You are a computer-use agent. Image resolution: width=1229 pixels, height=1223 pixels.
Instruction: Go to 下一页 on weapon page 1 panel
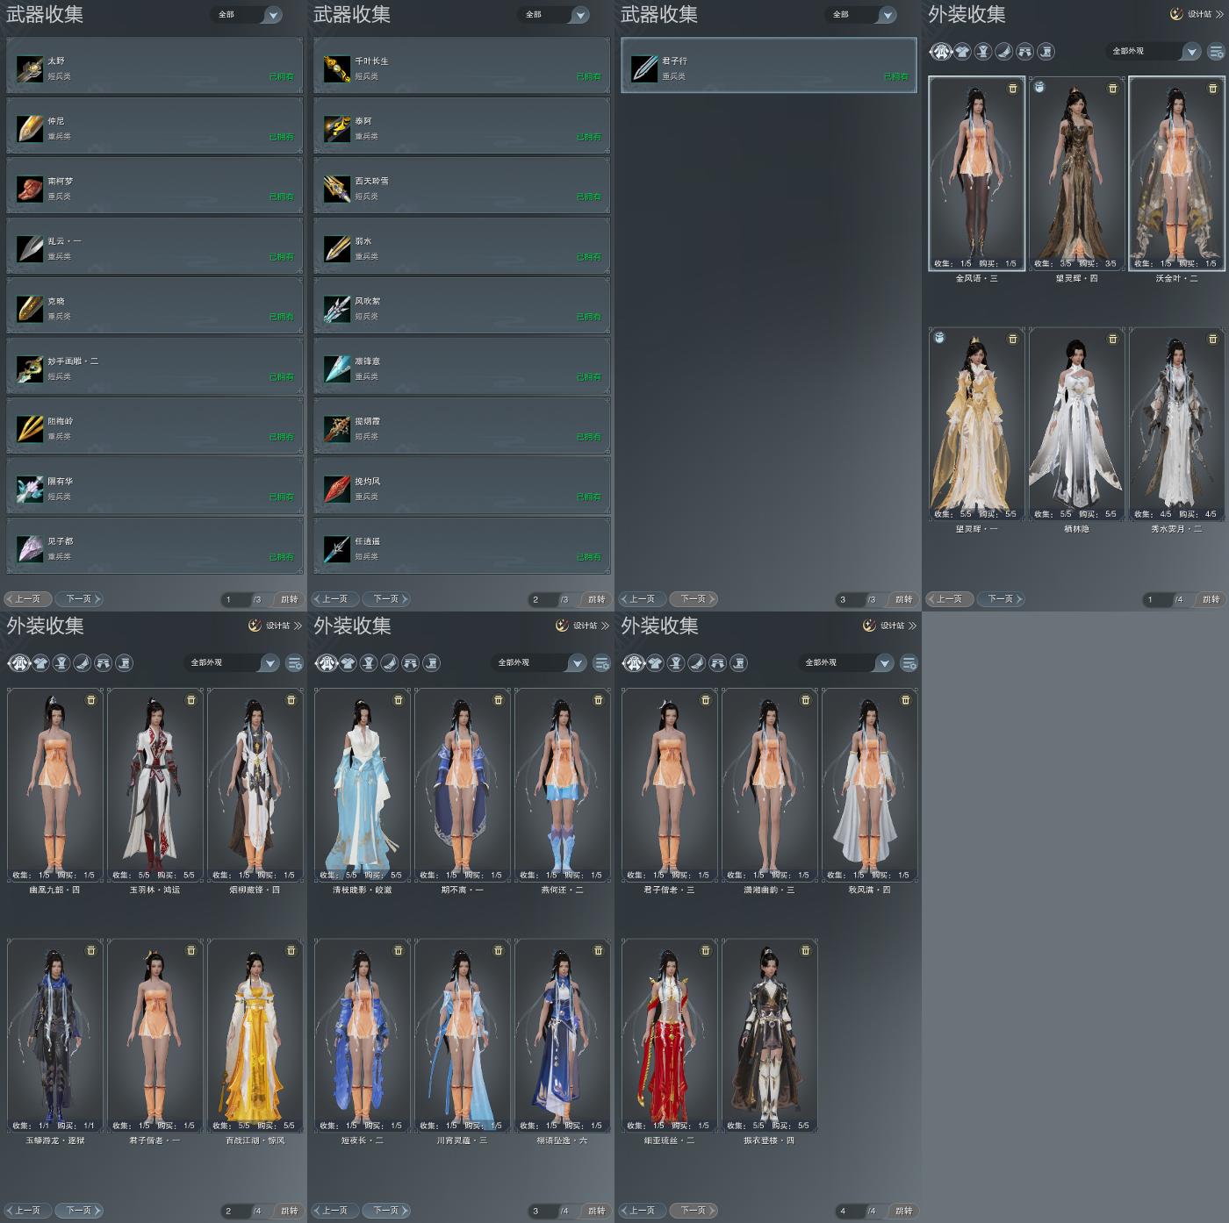[x=80, y=599]
